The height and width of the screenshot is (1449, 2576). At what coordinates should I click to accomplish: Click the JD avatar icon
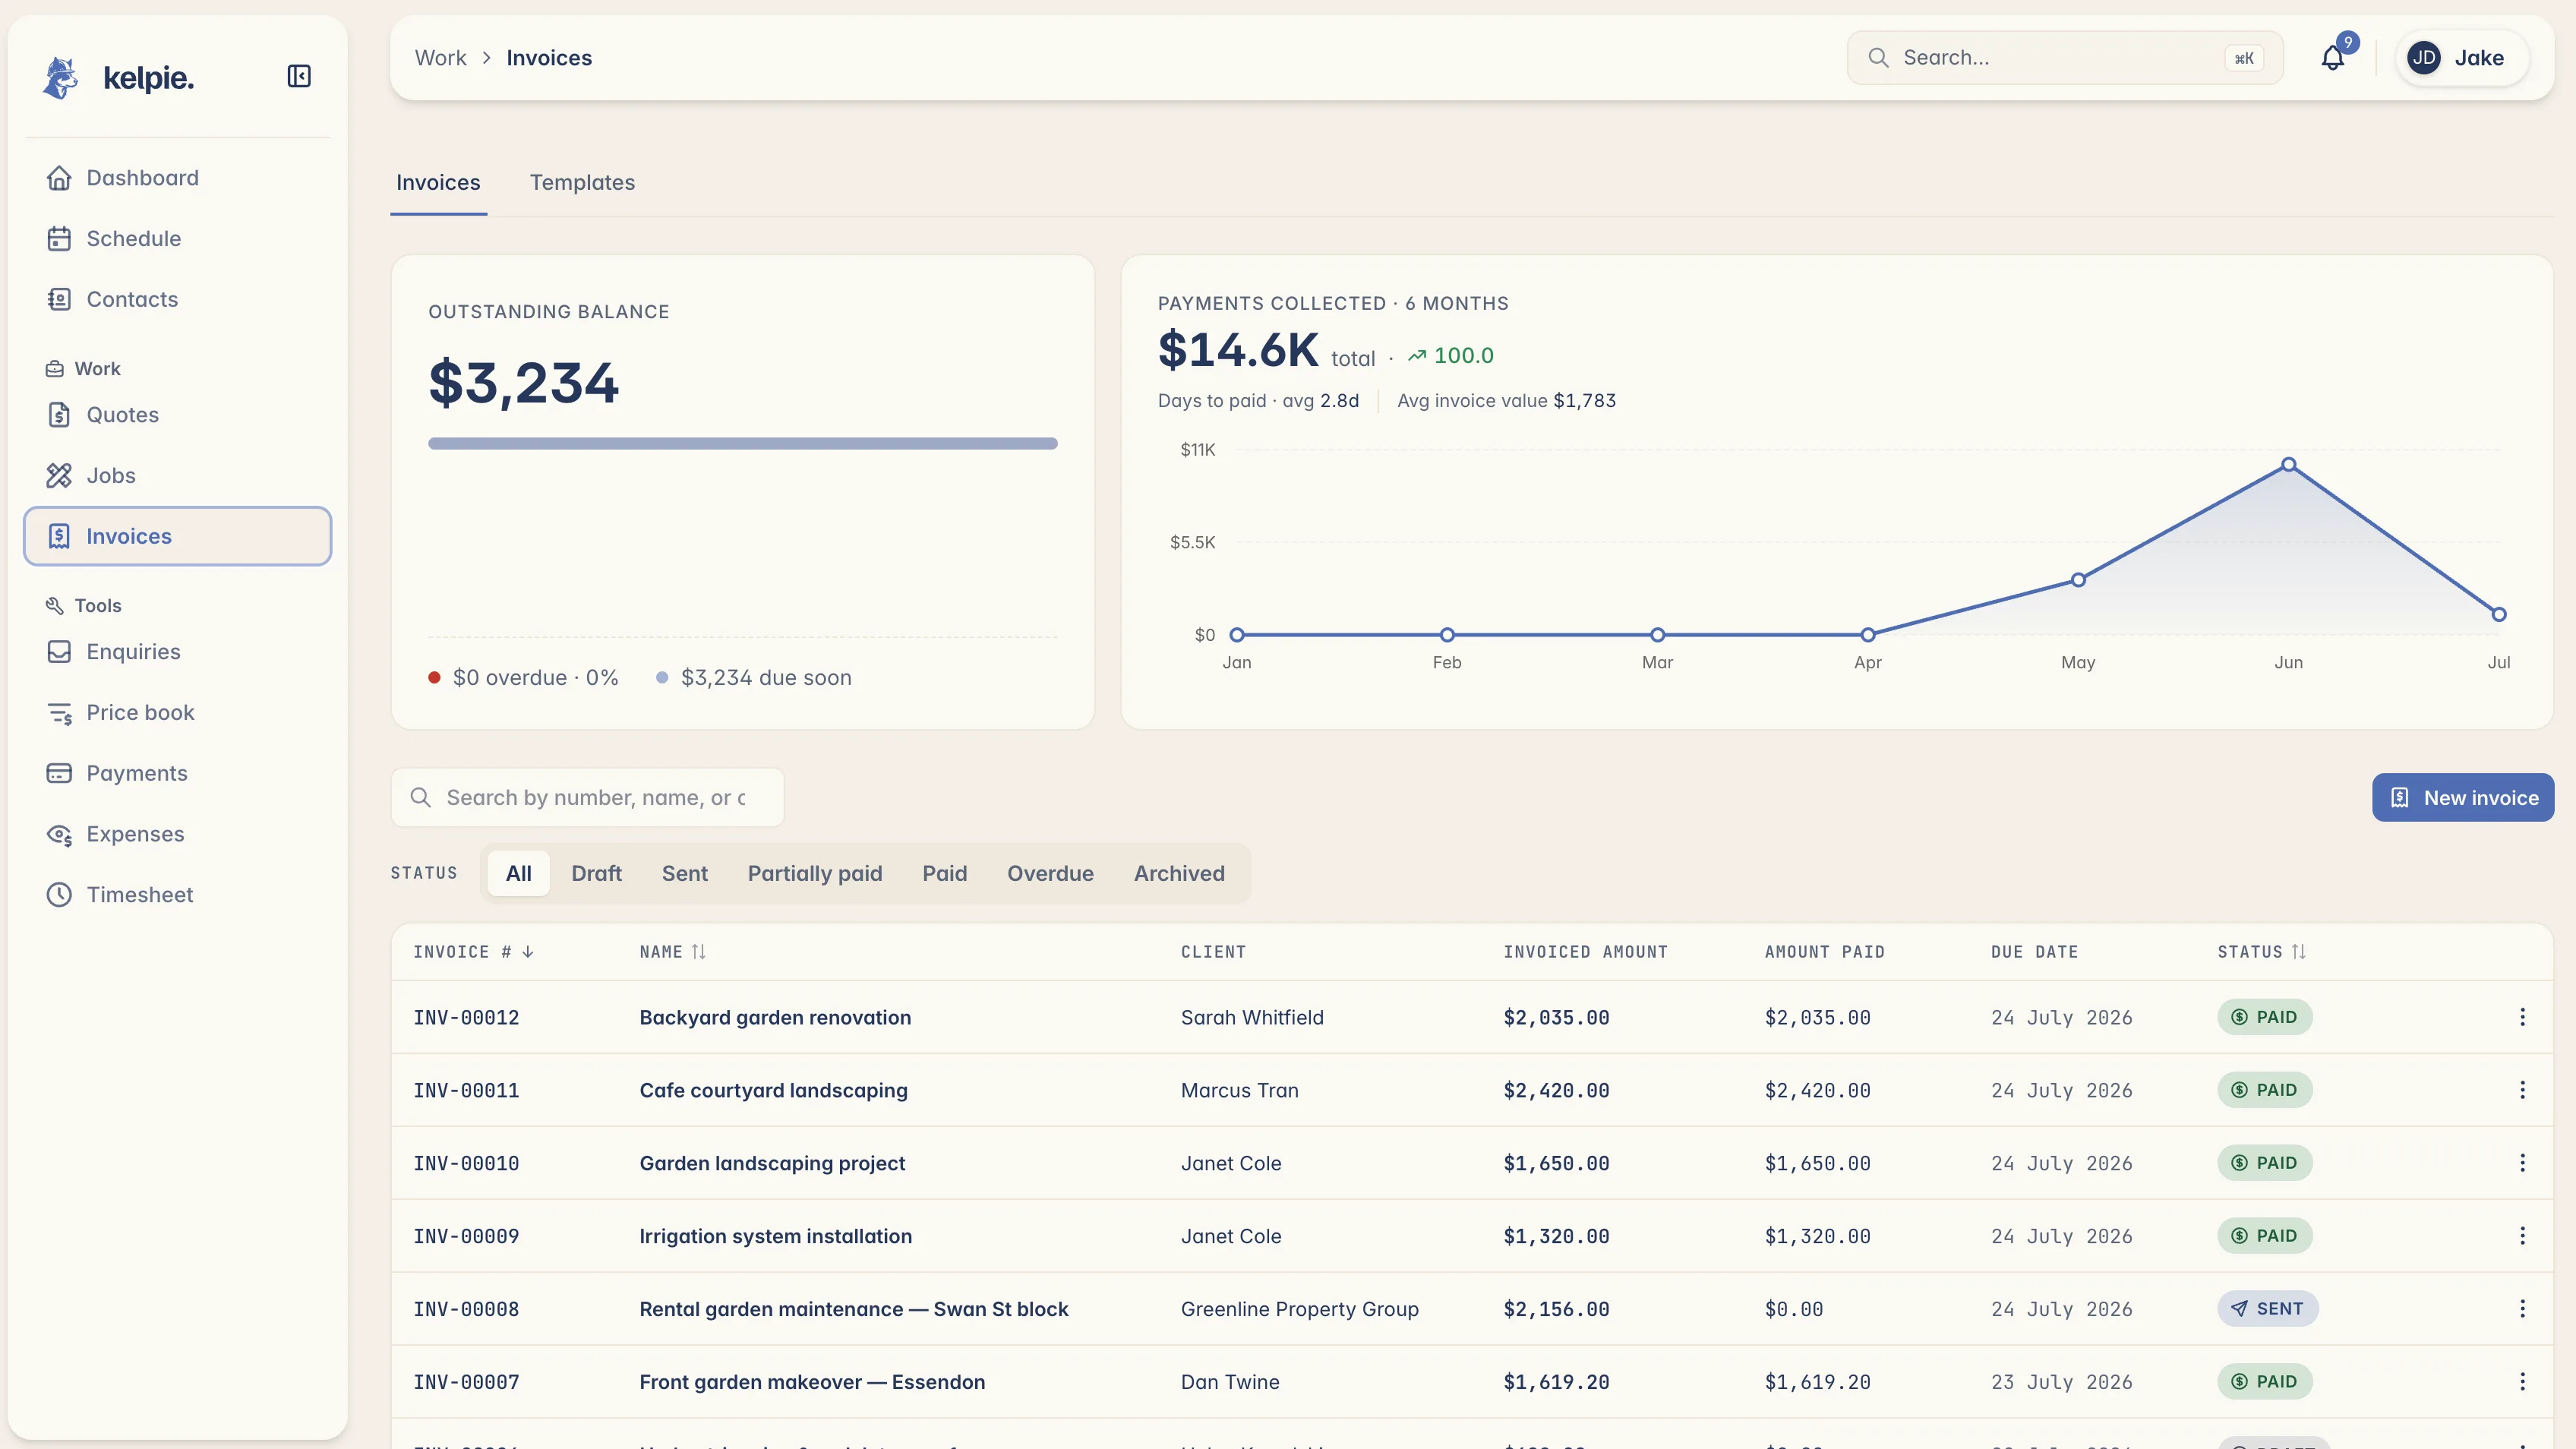pos(2424,58)
